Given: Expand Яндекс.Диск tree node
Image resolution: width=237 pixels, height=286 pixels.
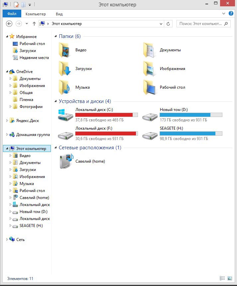Looking at the screenshot, I should 7,121.
